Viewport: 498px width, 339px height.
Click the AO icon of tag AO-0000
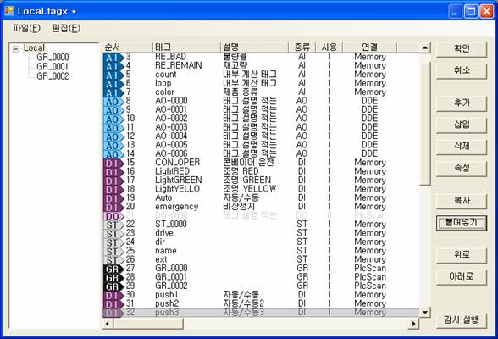click(x=113, y=102)
